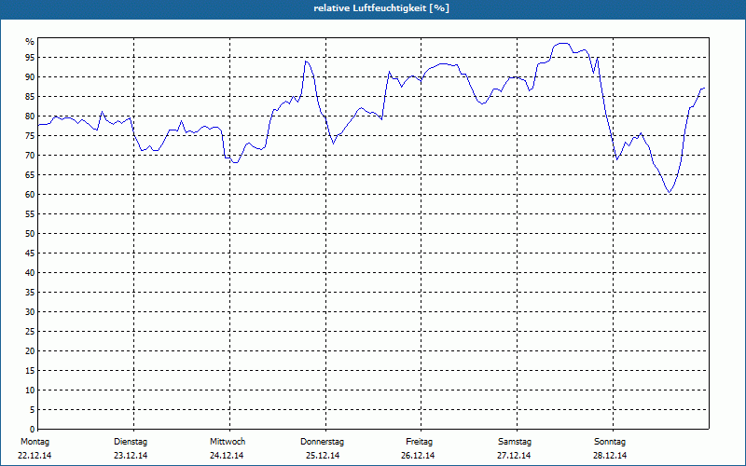
Task: Click the '85' y-axis value
Action: tap(30, 97)
